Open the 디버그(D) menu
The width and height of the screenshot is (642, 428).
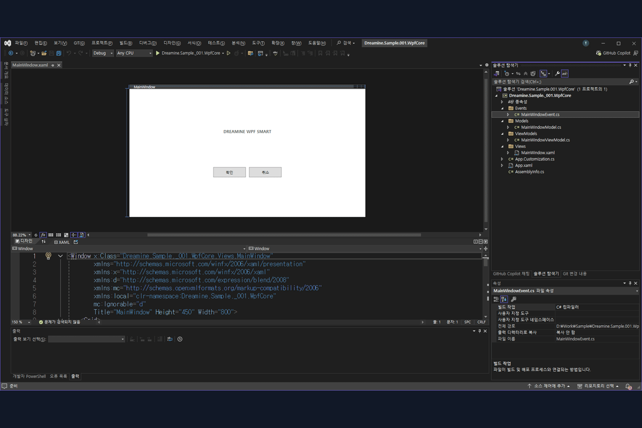(x=148, y=43)
